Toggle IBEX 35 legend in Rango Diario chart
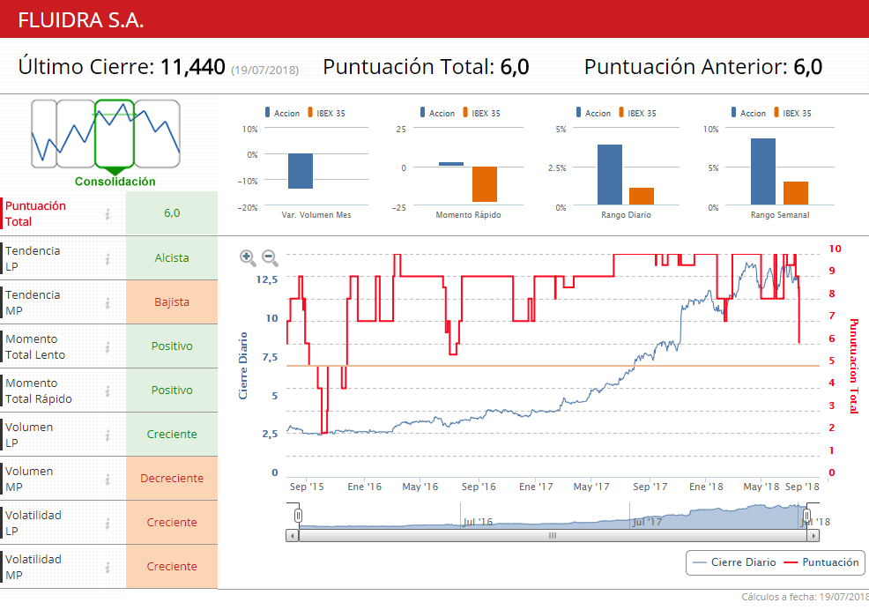869x610 pixels. tap(637, 113)
